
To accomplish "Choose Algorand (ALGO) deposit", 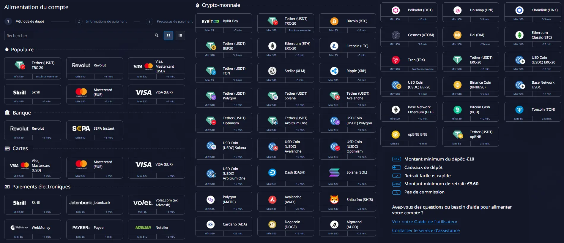I will tap(348, 226).
